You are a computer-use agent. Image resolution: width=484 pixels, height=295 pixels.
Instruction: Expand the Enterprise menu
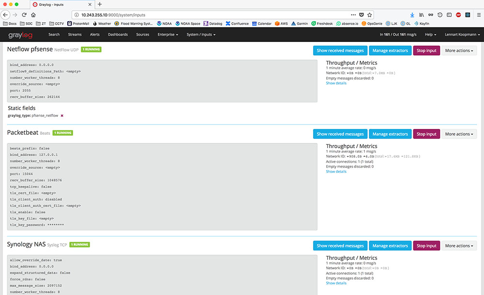click(x=167, y=34)
